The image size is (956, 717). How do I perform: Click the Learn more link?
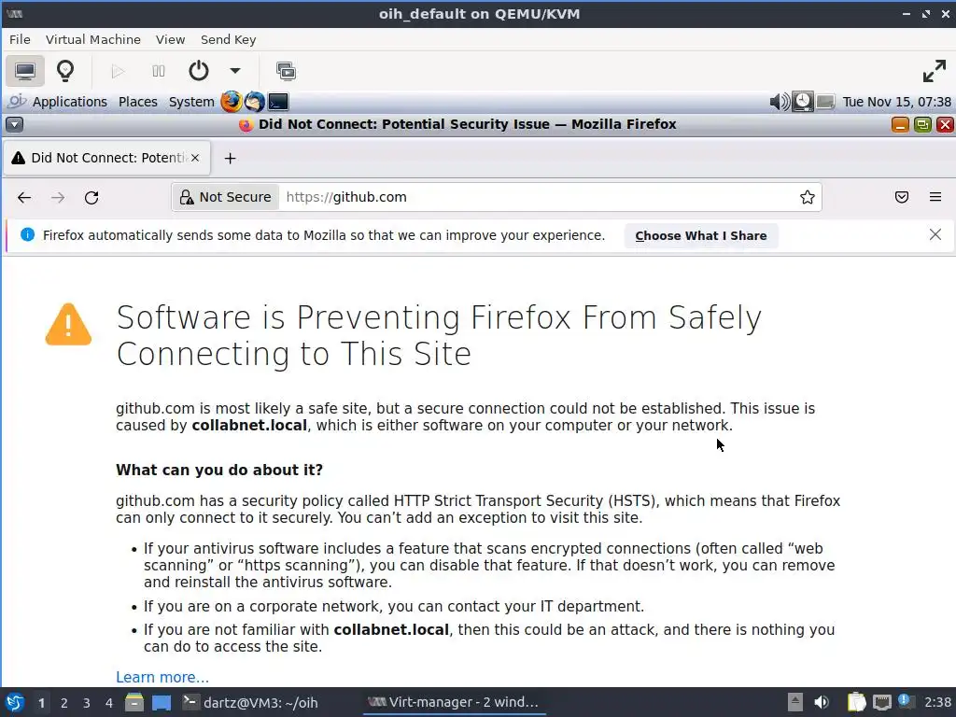click(x=162, y=678)
